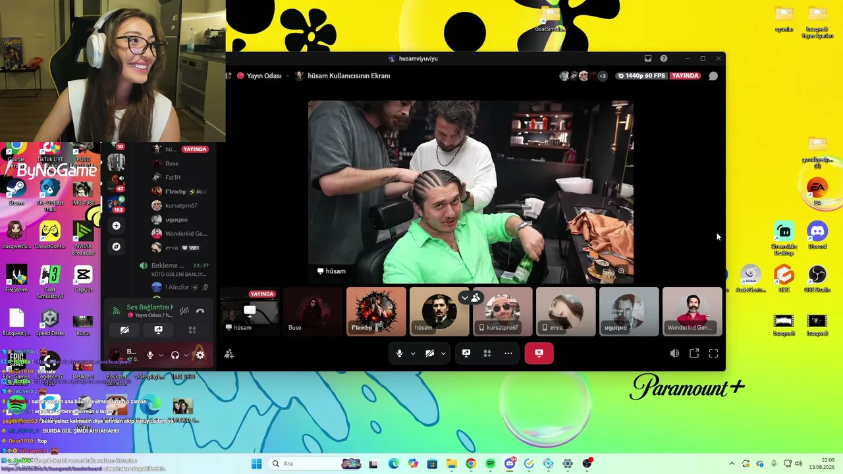Screen dimensions: 843x474
Task: Turn on camera in voice connection panel
Action: (124, 330)
